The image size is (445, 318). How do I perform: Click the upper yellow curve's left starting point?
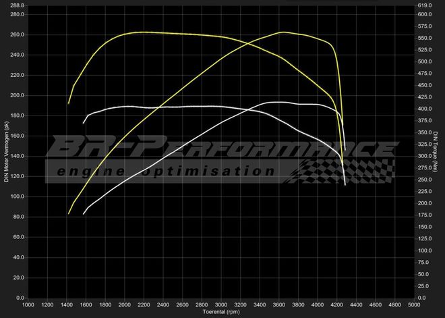[69, 103]
